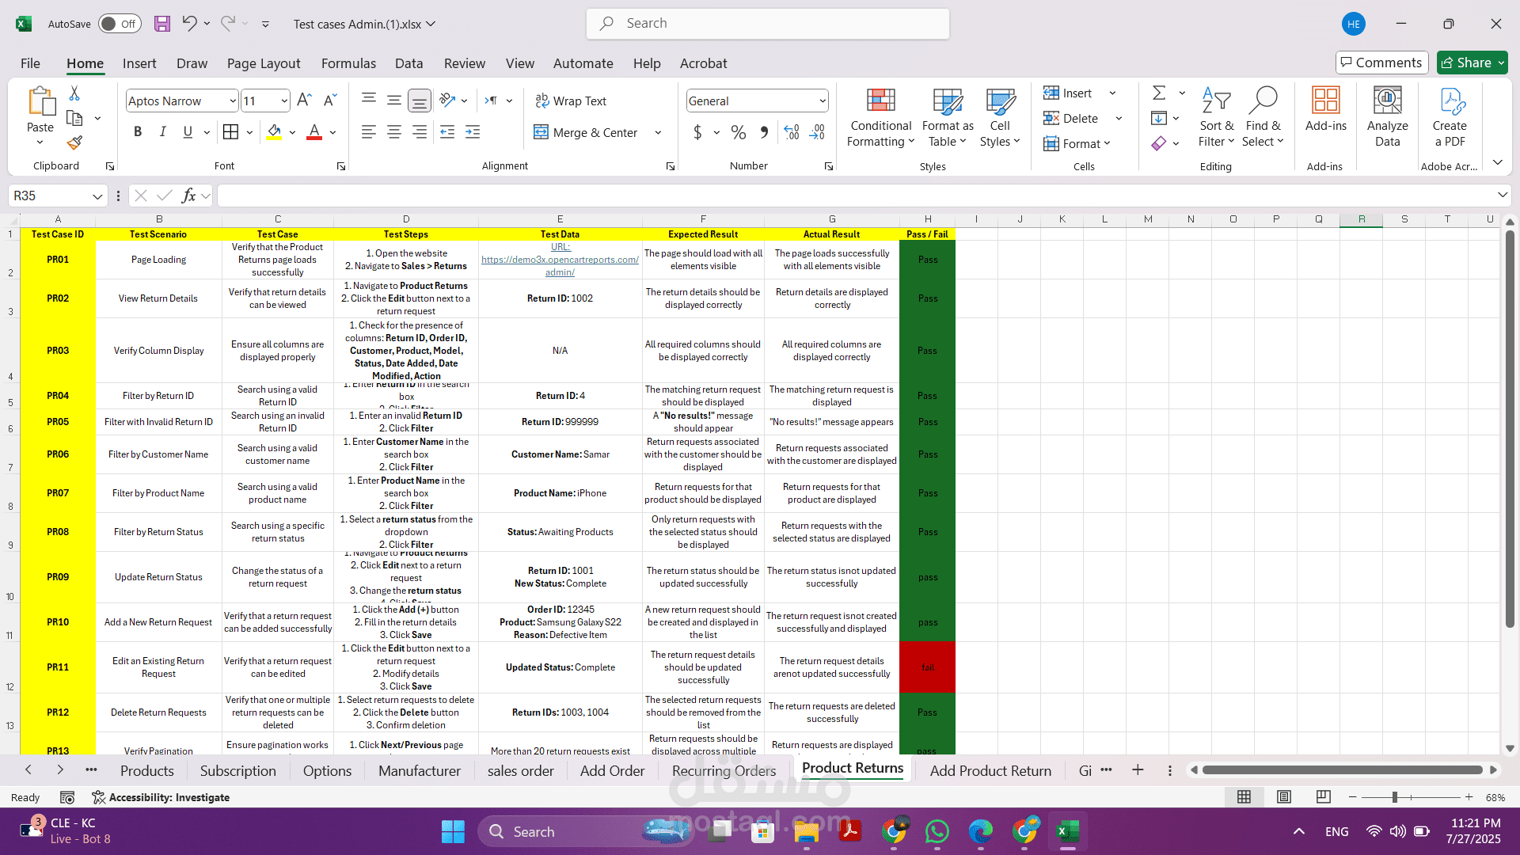
Task: Open the Page Layout ribbon tab
Action: [x=264, y=63]
